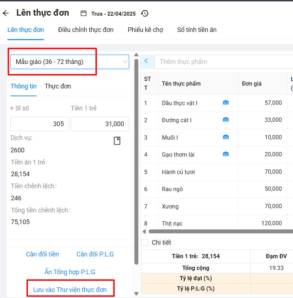Enable the Chi tiết checkbox
The width and height of the screenshot is (293, 298).
(x=145, y=243)
